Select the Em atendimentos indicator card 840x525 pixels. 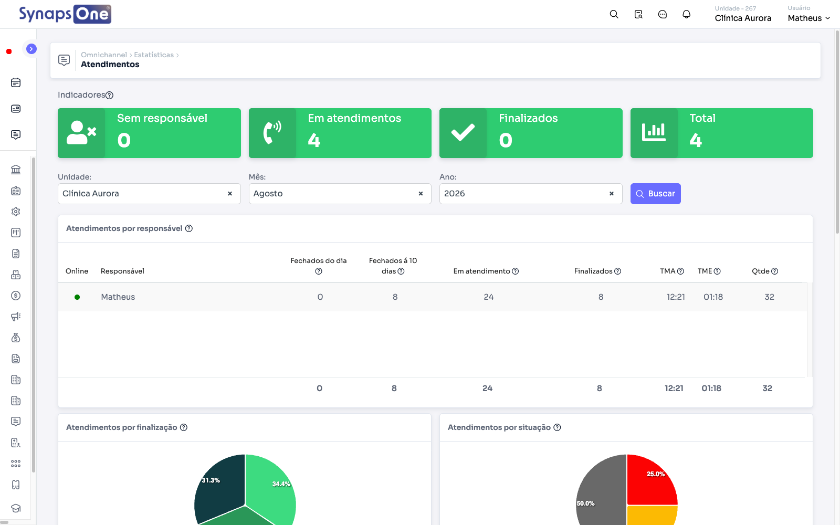340,133
